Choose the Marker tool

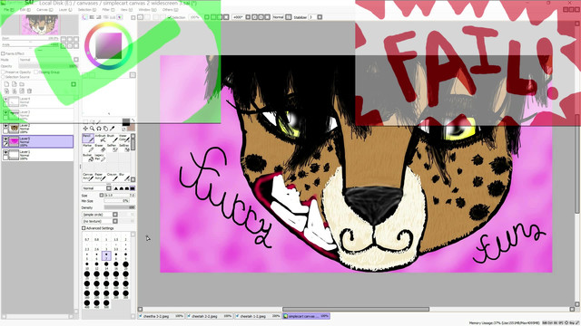[88, 148]
